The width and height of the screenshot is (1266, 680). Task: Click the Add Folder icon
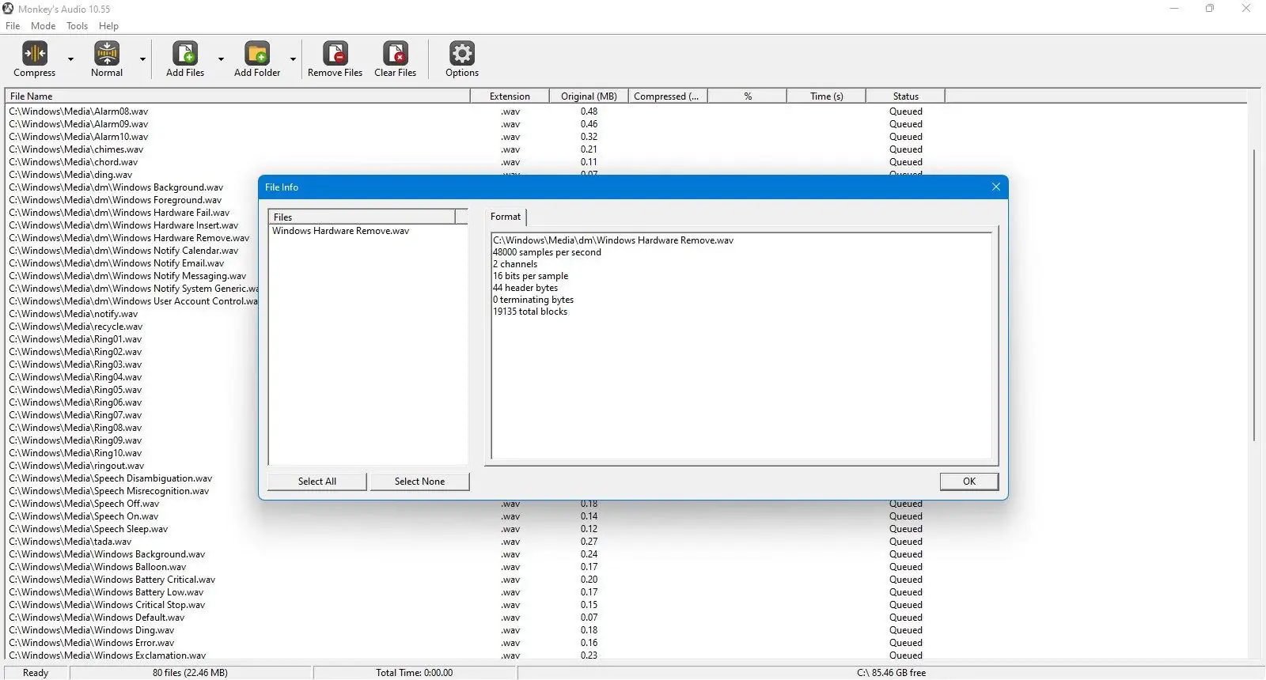(x=257, y=53)
